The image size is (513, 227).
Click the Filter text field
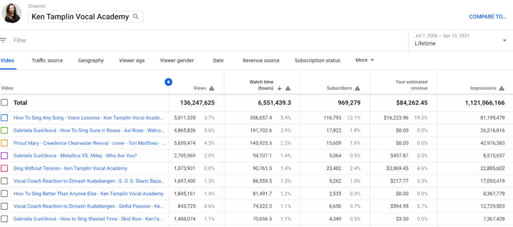point(20,40)
